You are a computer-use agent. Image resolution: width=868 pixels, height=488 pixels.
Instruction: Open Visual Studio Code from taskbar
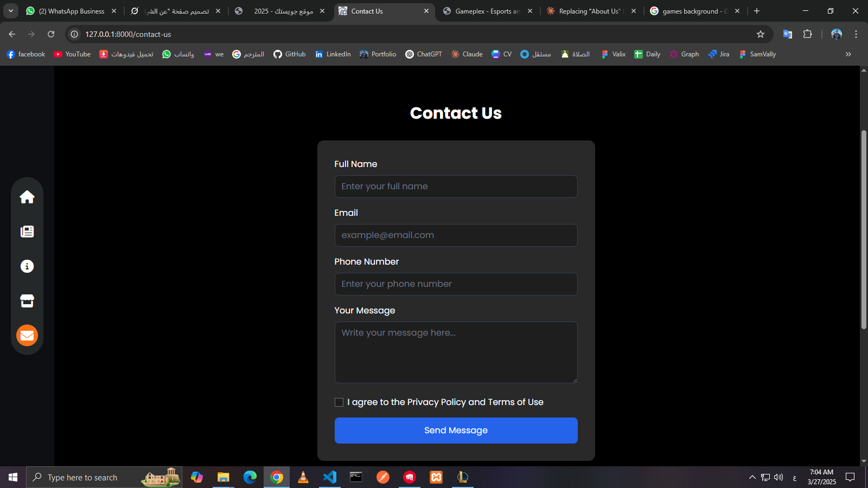pyautogui.click(x=330, y=477)
